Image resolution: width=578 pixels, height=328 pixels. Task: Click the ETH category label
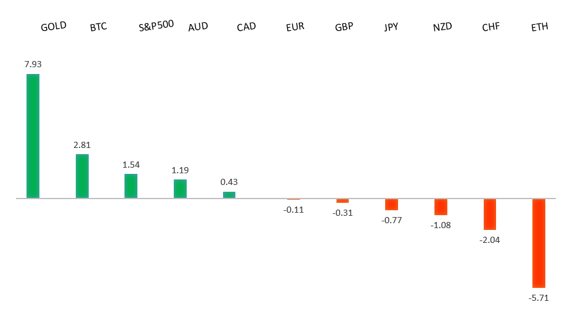coord(540,27)
